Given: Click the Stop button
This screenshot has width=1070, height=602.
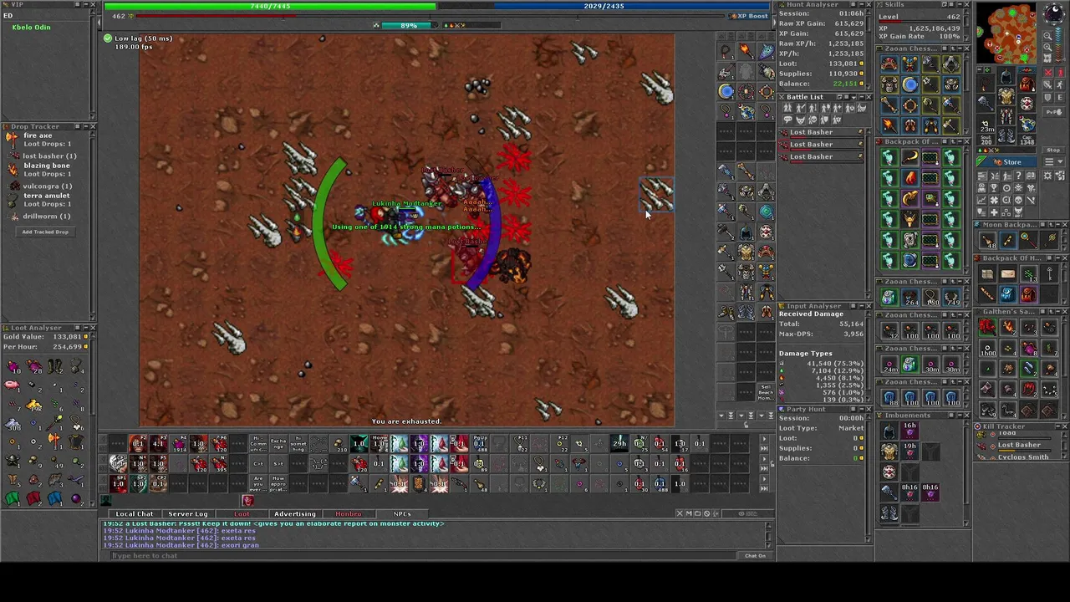Looking at the screenshot, I should coord(1053,150).
